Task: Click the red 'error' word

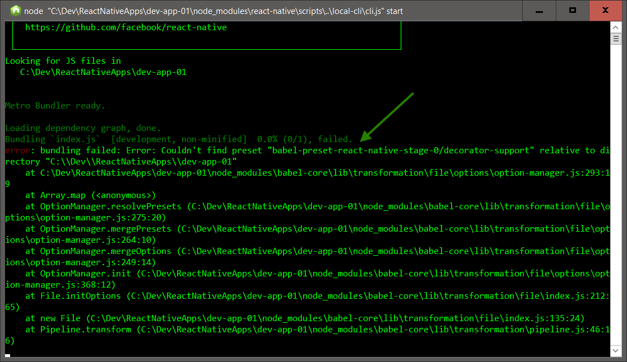Action: click(17, 151)
